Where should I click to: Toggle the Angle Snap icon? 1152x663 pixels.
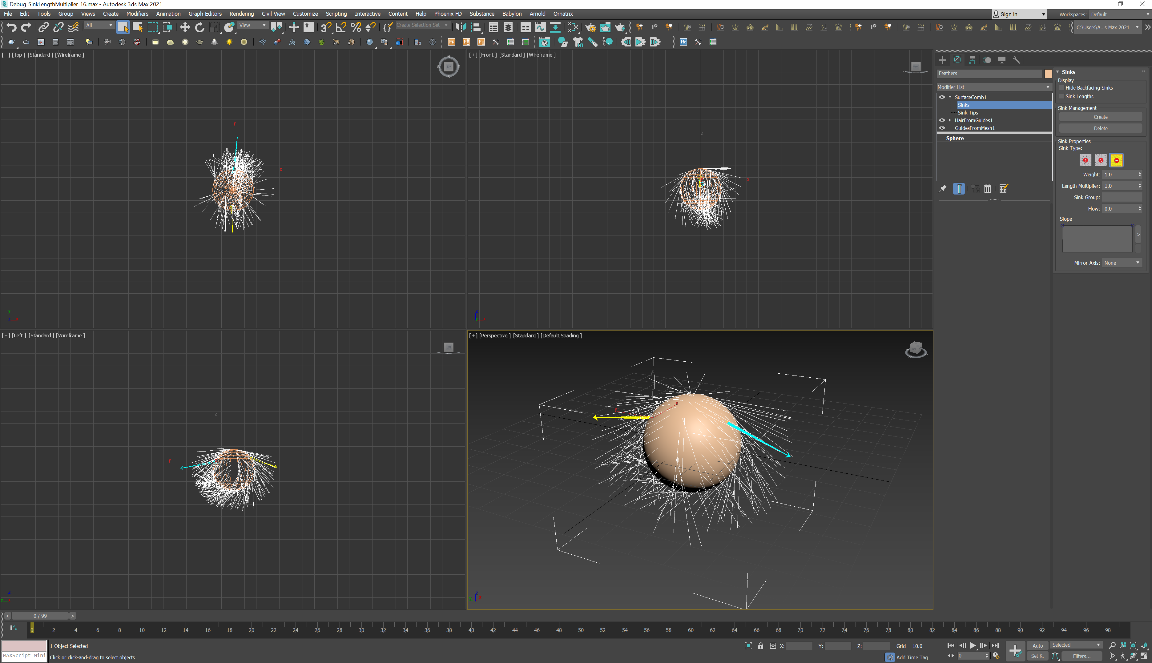tap(340, 27)
